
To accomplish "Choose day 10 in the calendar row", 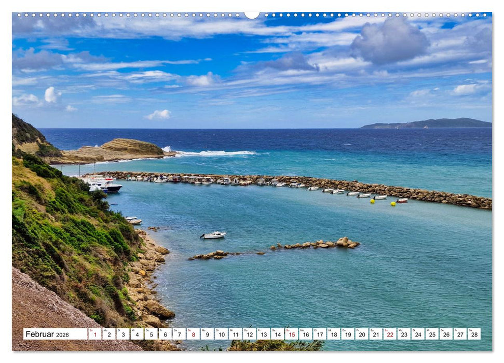I will tap(221, 334).
